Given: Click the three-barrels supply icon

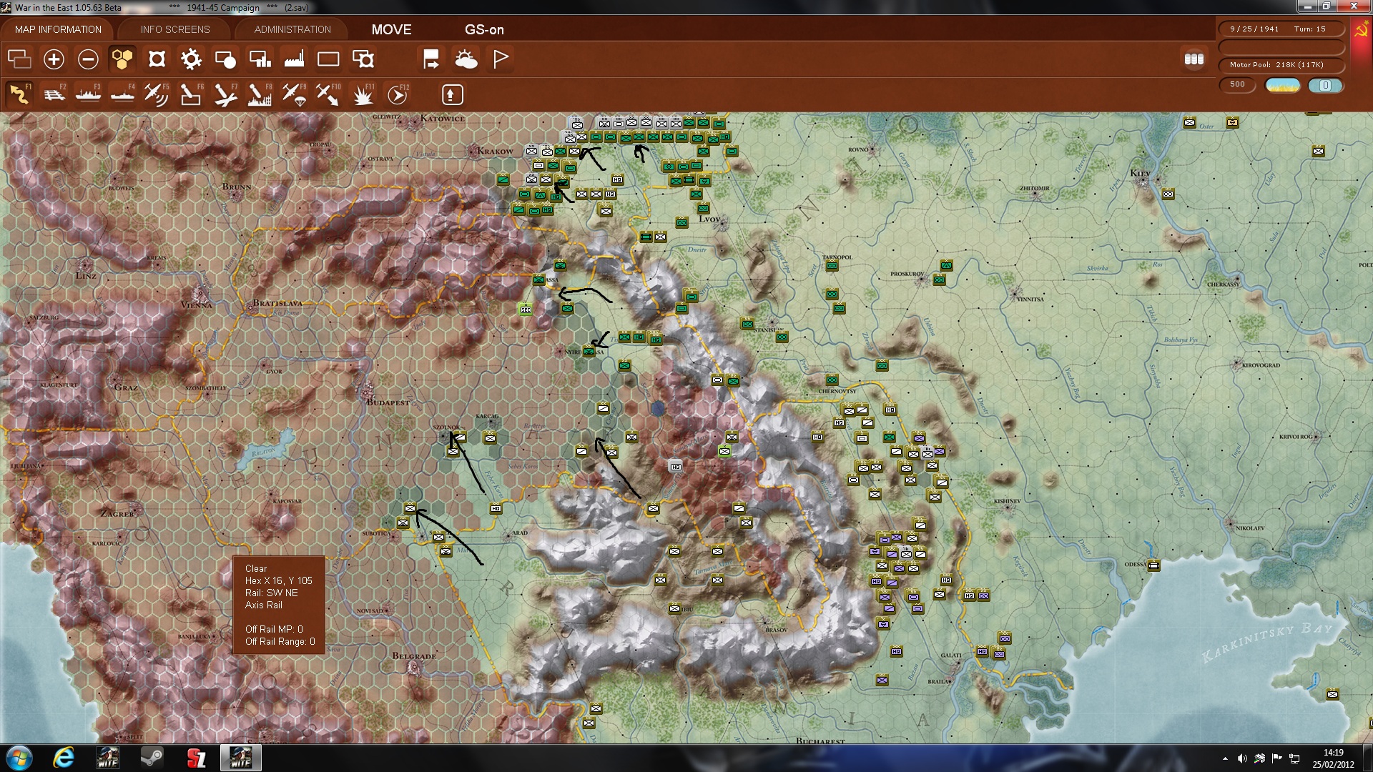Looking at the screenshot, I should (x=1194, y=59).
